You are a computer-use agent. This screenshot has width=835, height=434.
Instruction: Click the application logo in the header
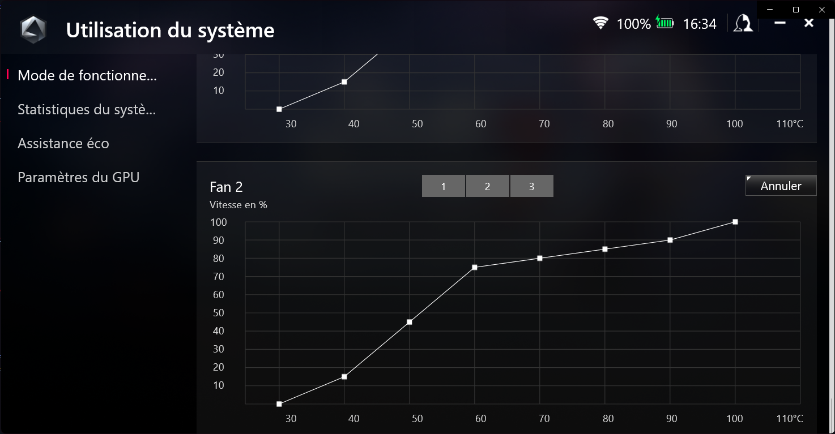(33, 29)
